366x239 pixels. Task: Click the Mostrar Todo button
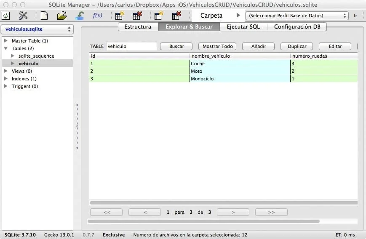coord(218,46)
